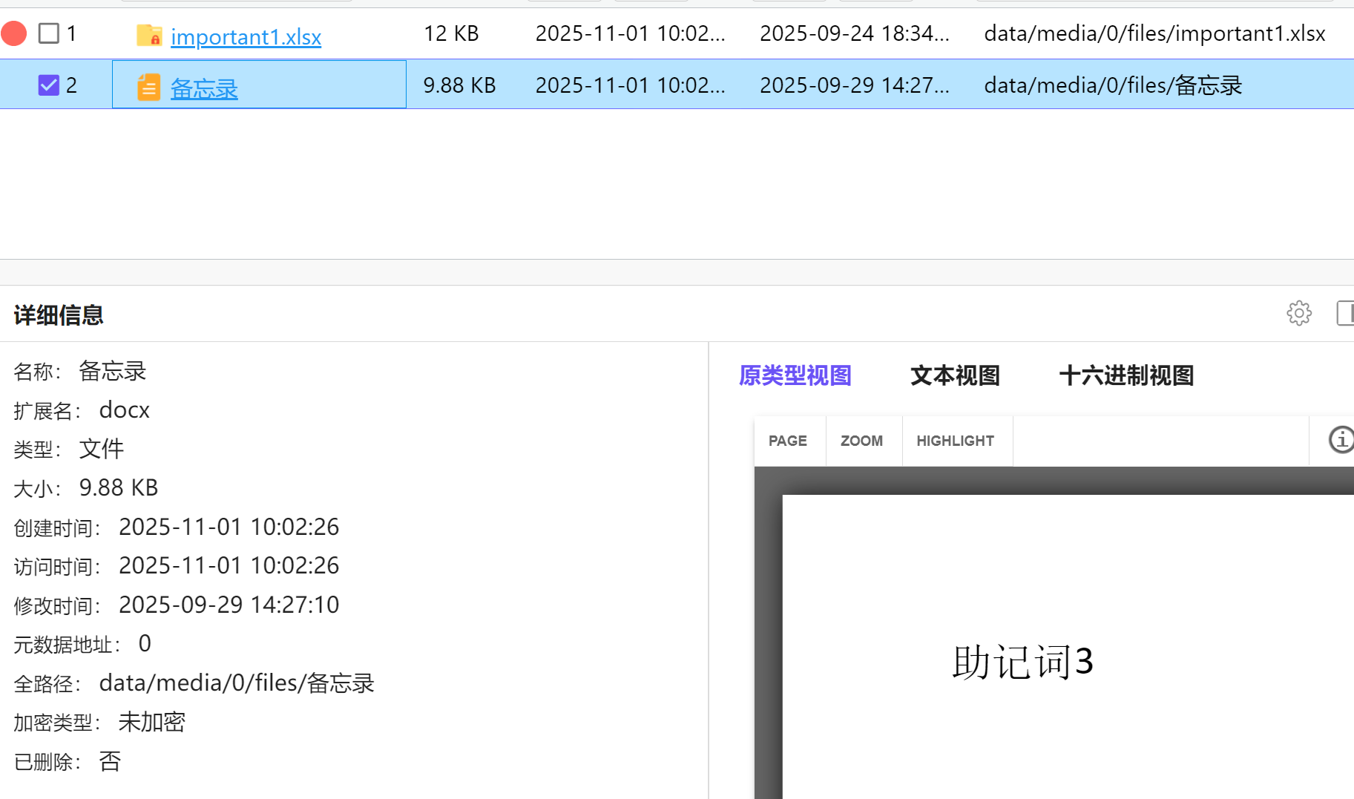The width and height of the screenshot is (1354, 799).
Task: Switch to the 文本视图 tab
Action: [x=955, y=375]
